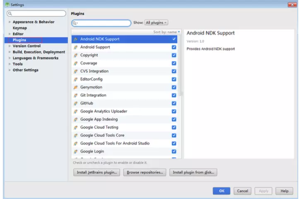This screenshot has width=299, height=199.
Task: Uncheck the CVS Integration plugin
Action: (174, 71)
